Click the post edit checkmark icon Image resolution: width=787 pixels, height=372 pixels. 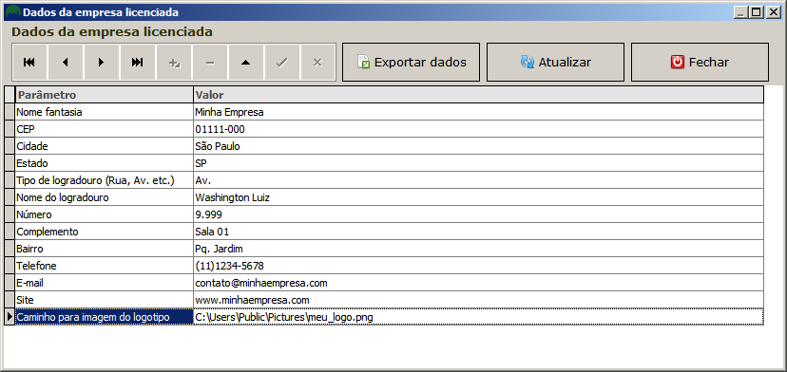(282, 63)
